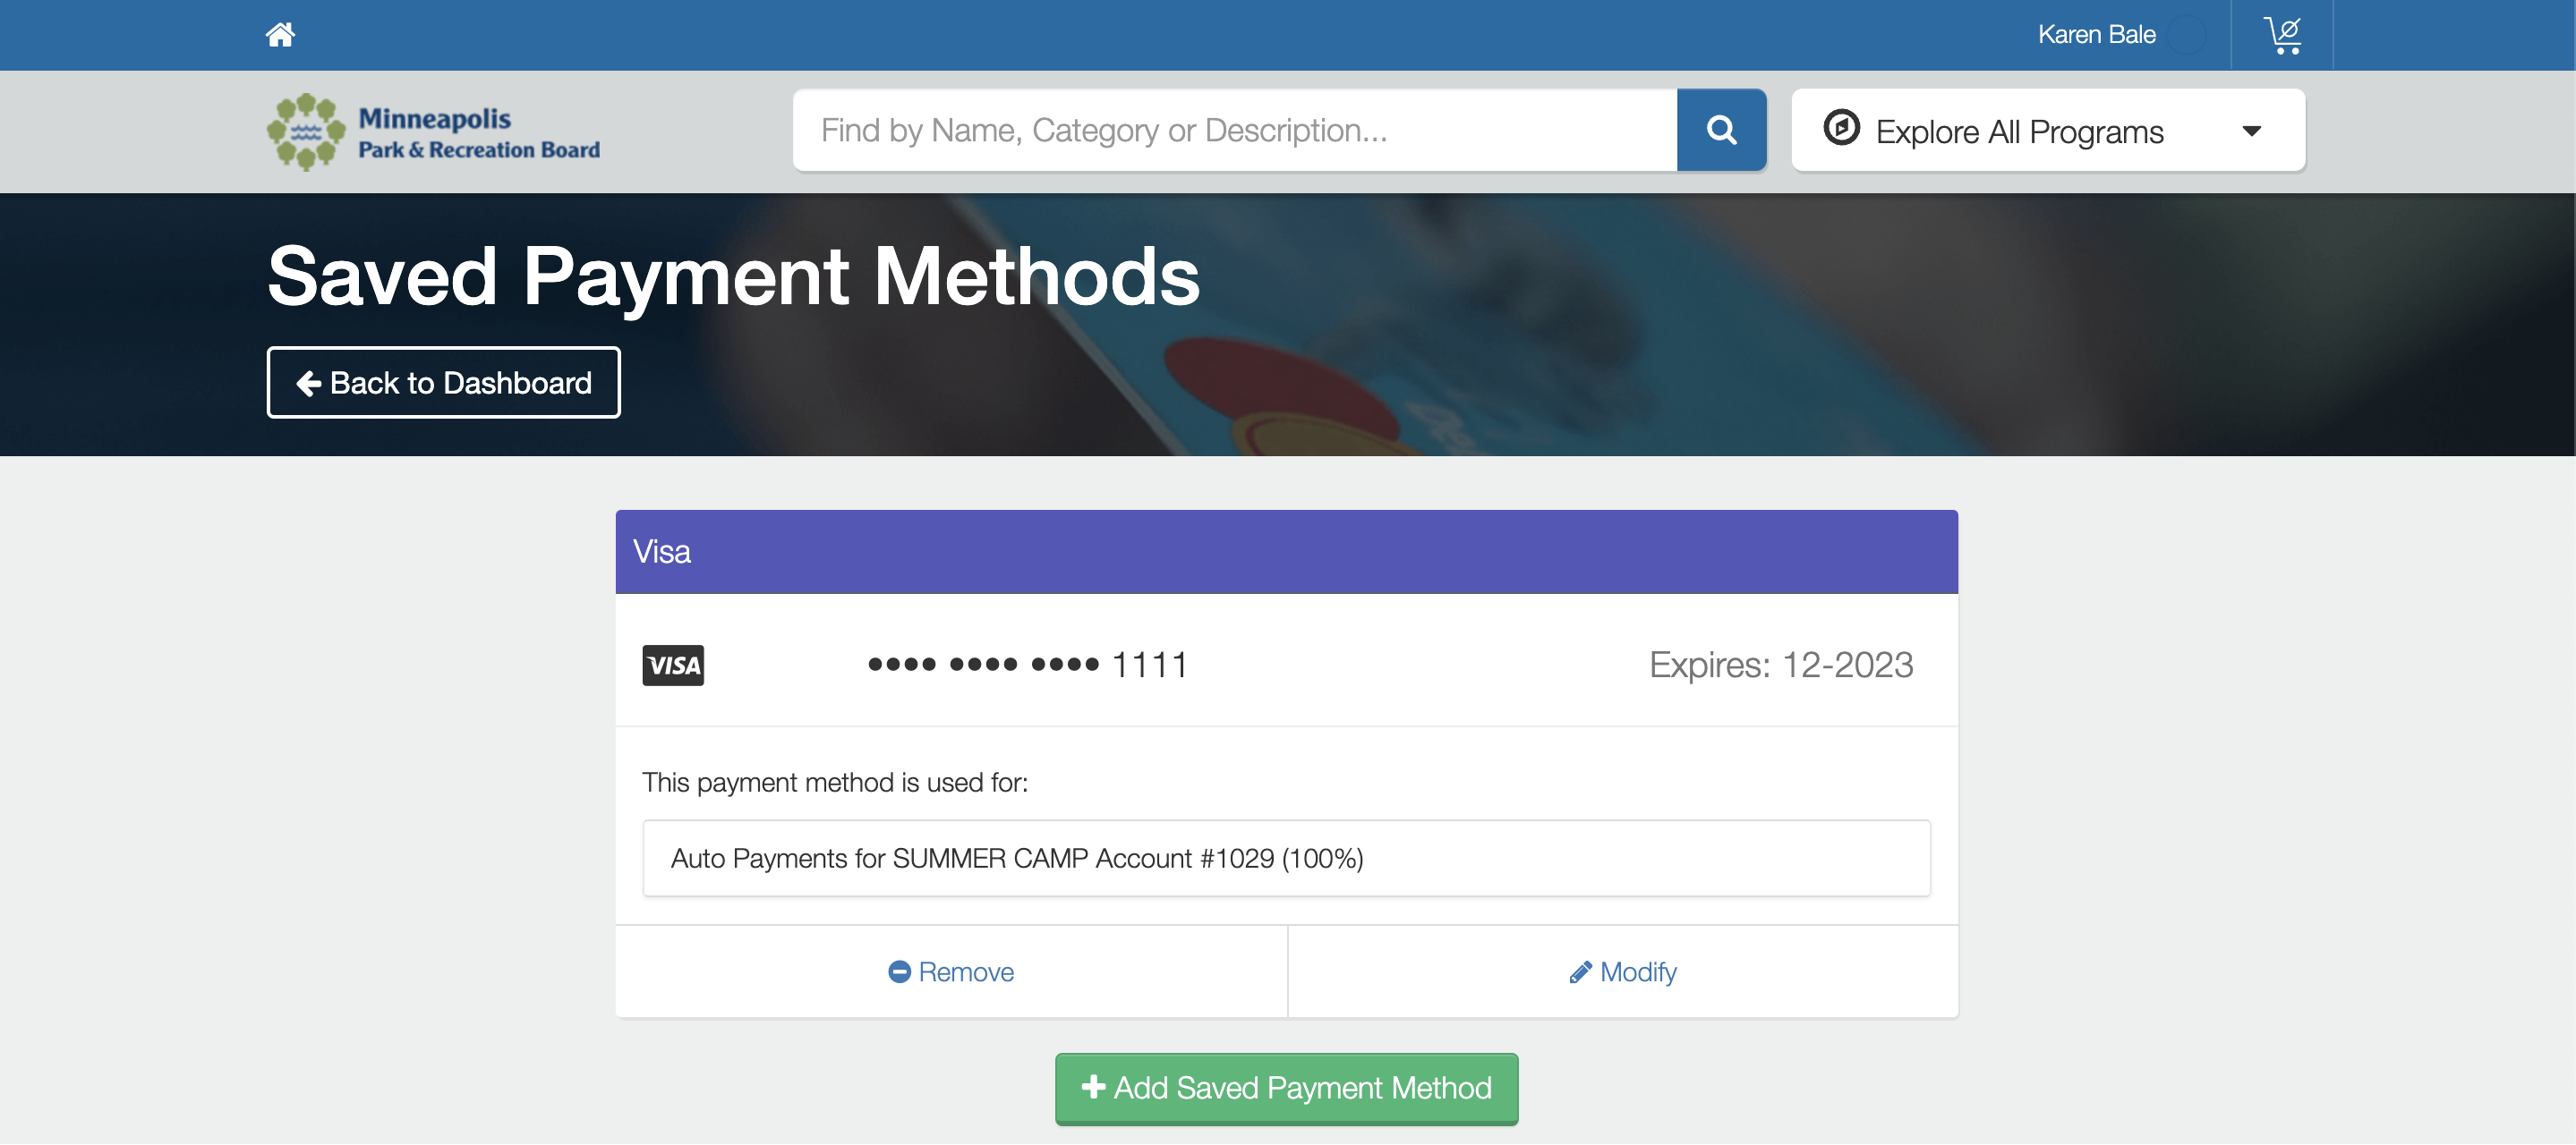This screenshot has width=2576, height=1145.
Task: Open the shopping cart icon
Action: pyautogui.click(x=2285, y=34)
